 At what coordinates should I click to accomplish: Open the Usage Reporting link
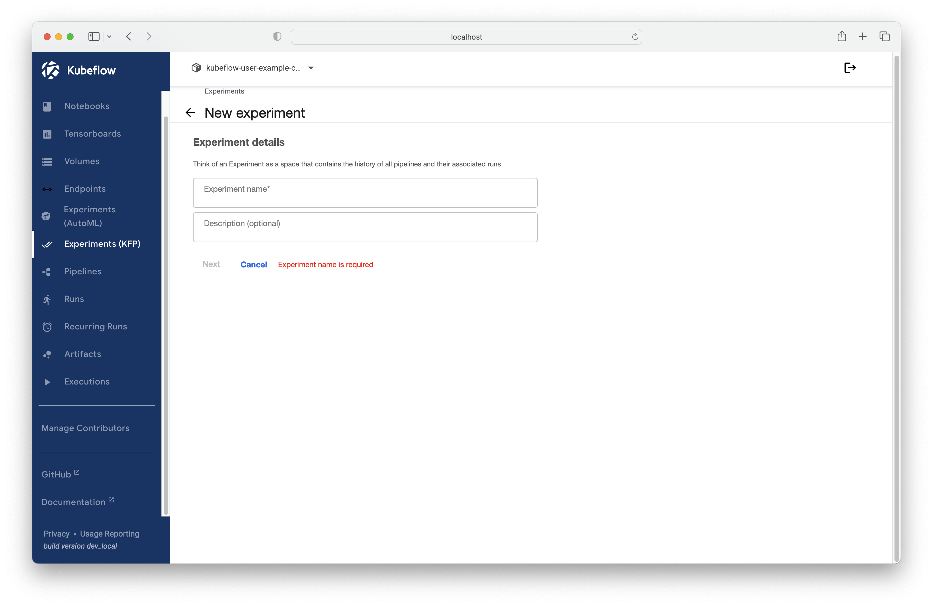pos(109,534)
